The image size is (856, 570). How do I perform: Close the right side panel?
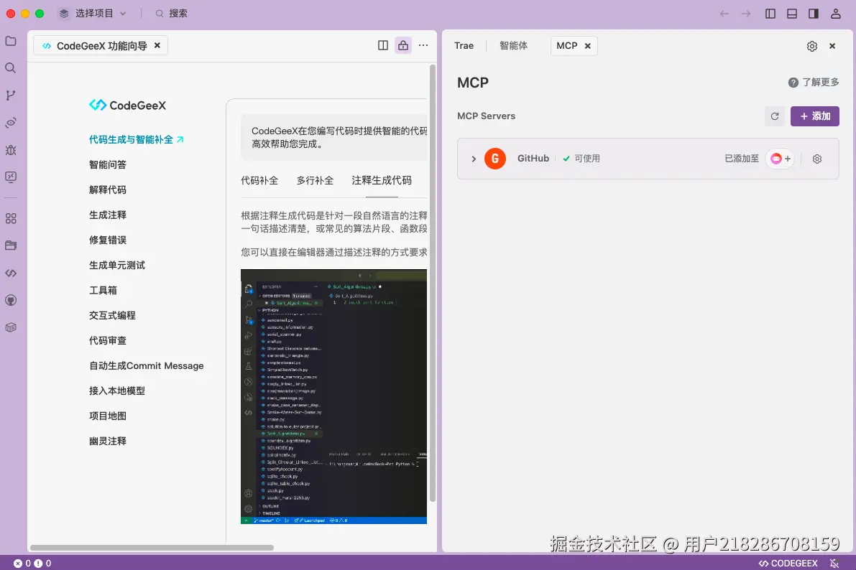(832, 46)
